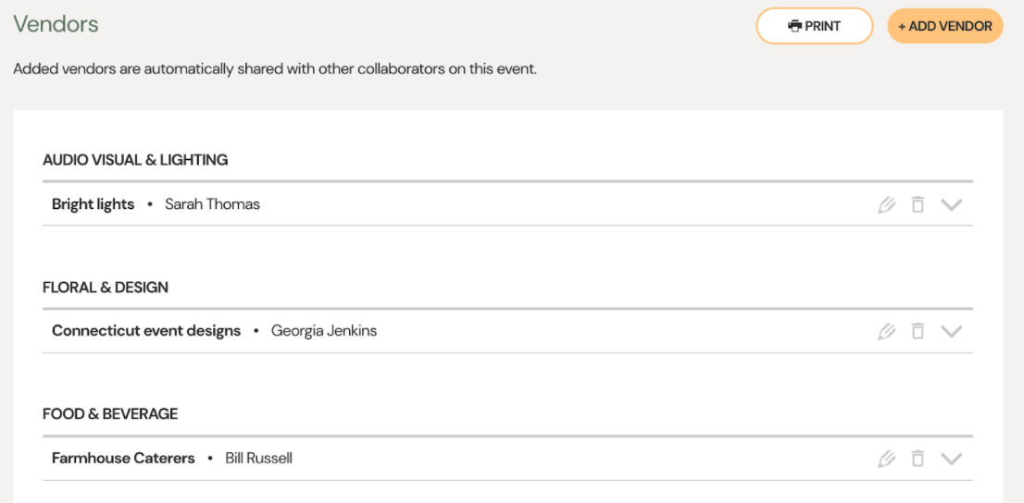This screenshot has width=1024, height=503.
Task: Add a new vendor
Action: pos(945,26)
